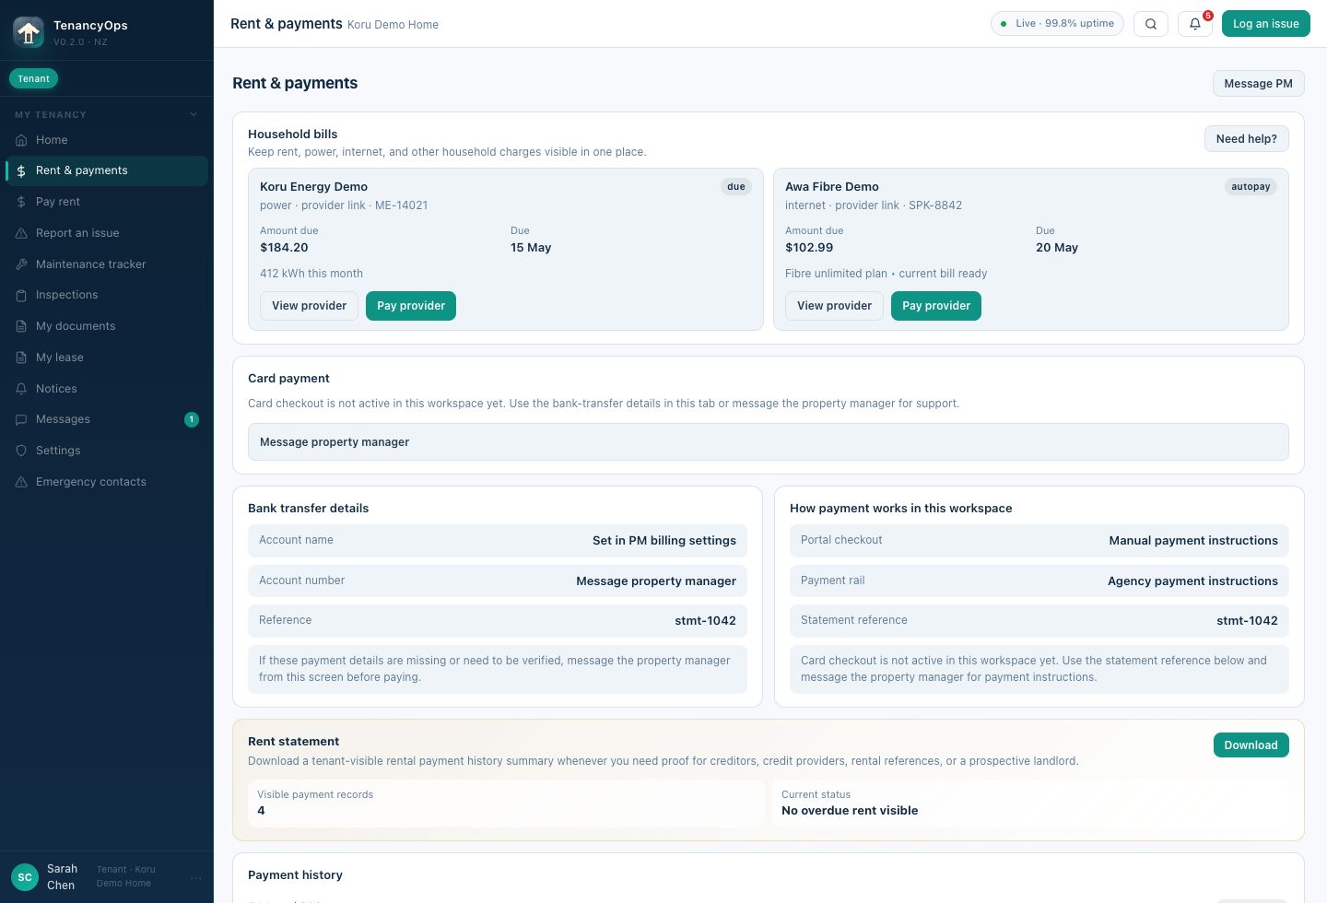Image resolution: width=1327 pixels, height=903 pixels.
Task: Click Message property manager button
Action: (769, 442)
